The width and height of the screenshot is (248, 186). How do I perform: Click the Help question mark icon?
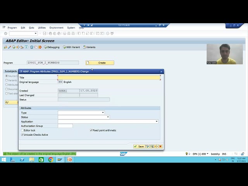click(108, 33)
